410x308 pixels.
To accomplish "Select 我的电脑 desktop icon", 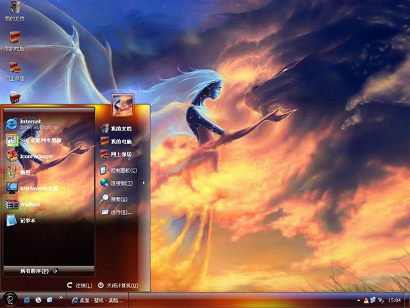I will (x=15, y=41).
